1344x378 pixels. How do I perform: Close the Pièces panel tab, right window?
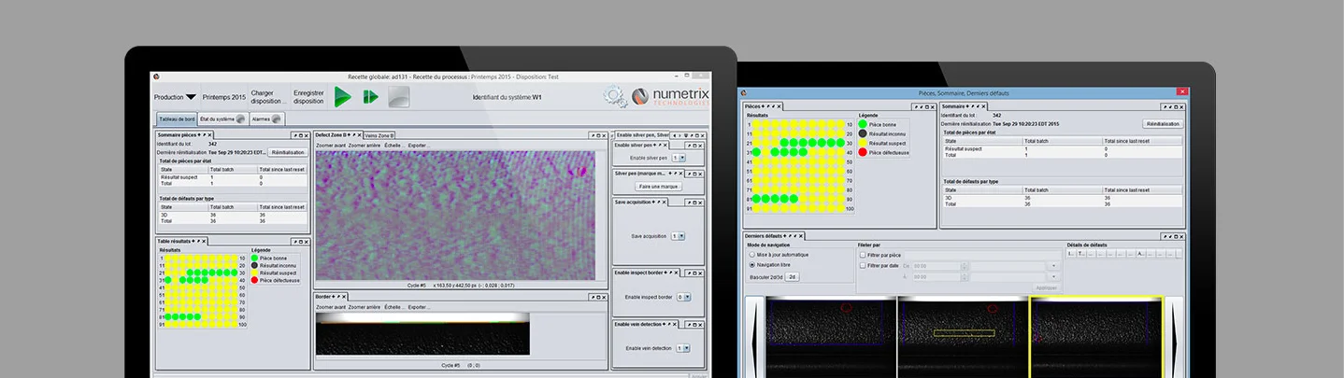tap(780, 107)
